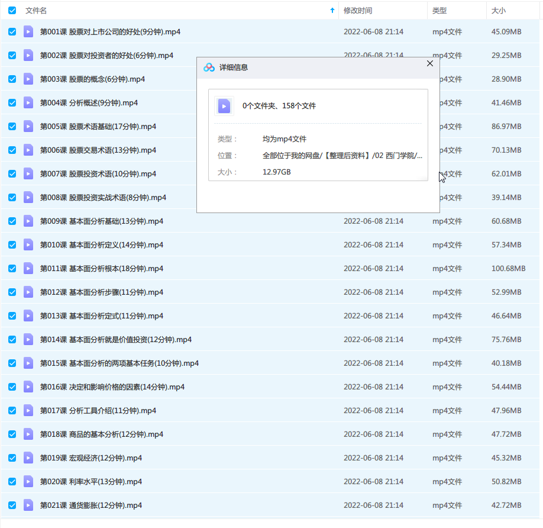Select the play icon for 第010课 基本面分析定义
543x528 pixels.
(28, 244)
